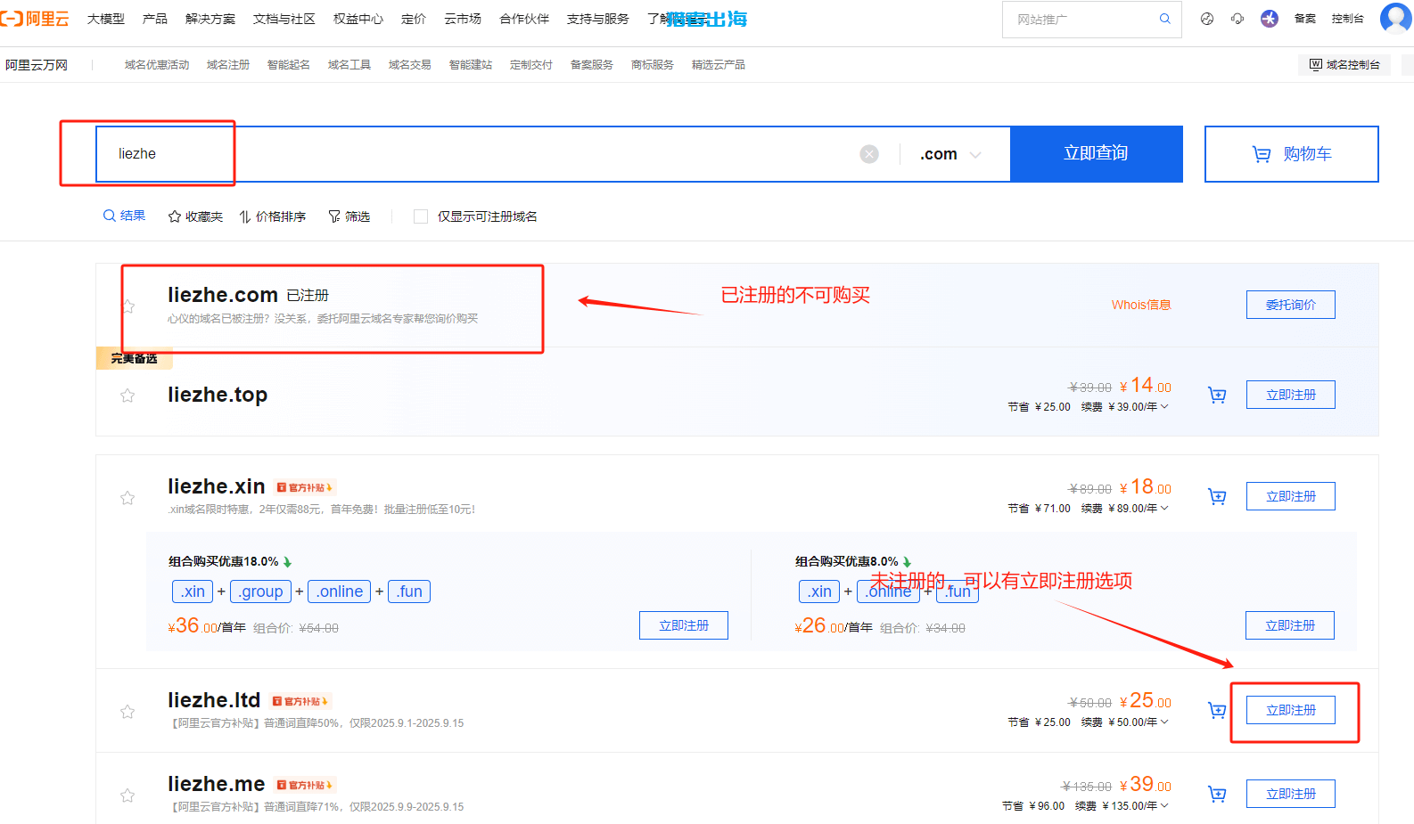Go to 精选云产品 sub-nav
This screenshot has height=824, width=1414.
[719, 65]
